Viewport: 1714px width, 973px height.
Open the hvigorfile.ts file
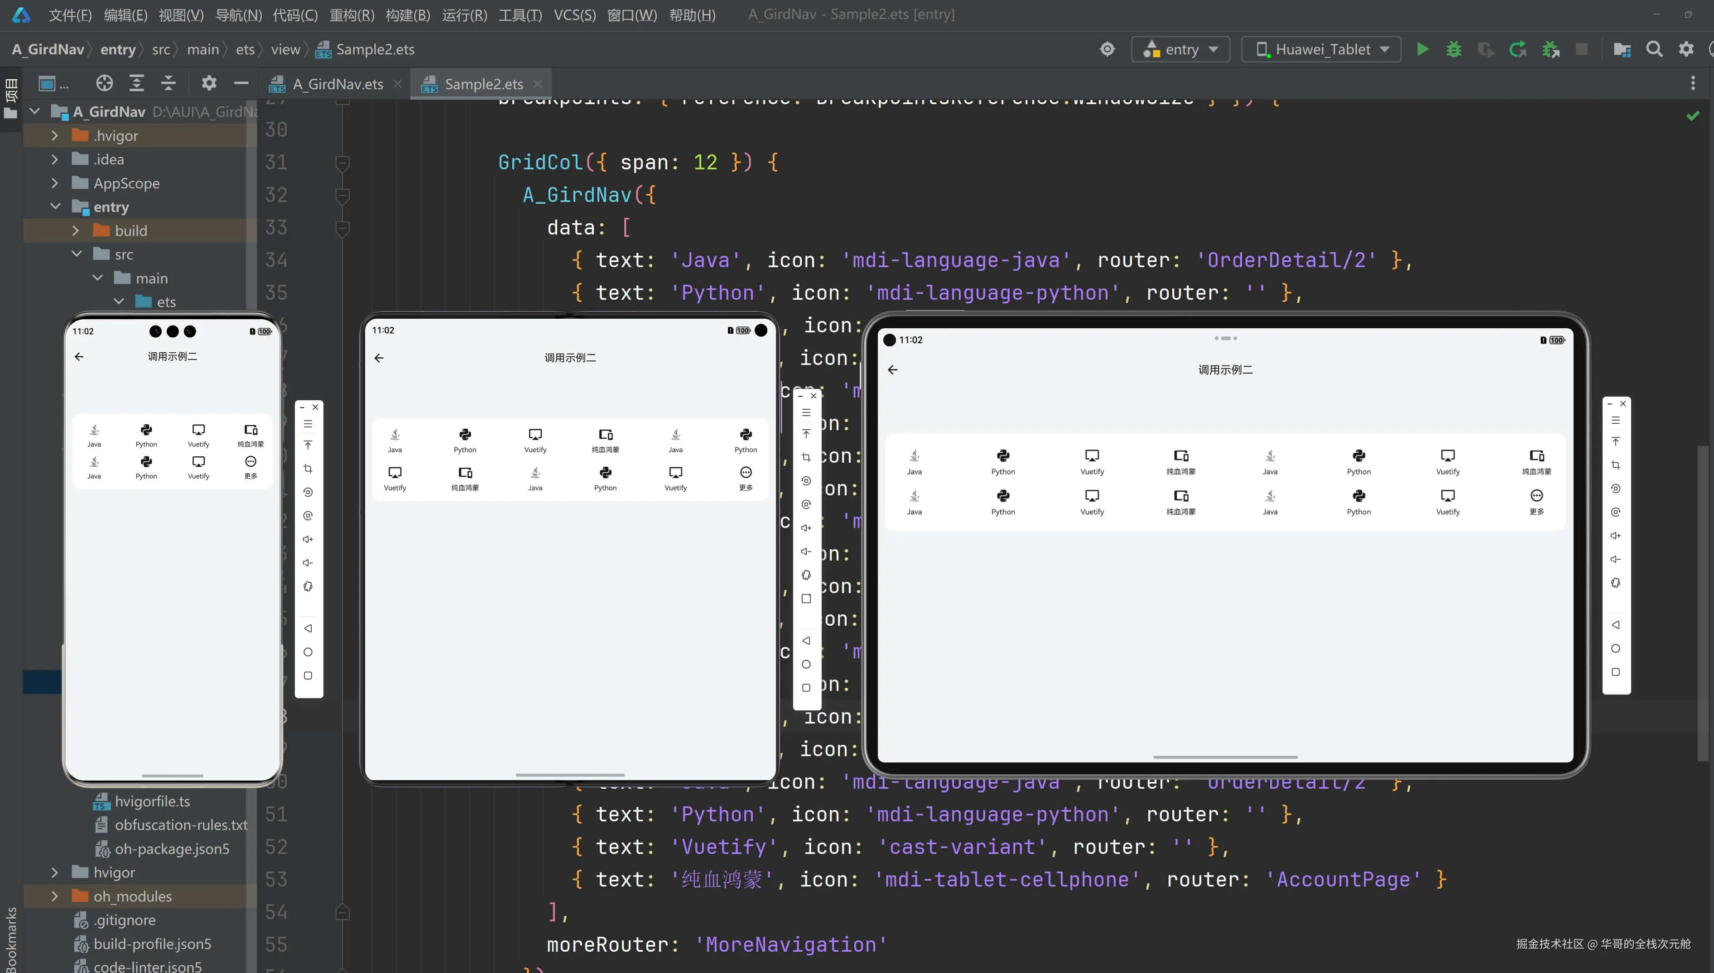[x=152, y=801]
